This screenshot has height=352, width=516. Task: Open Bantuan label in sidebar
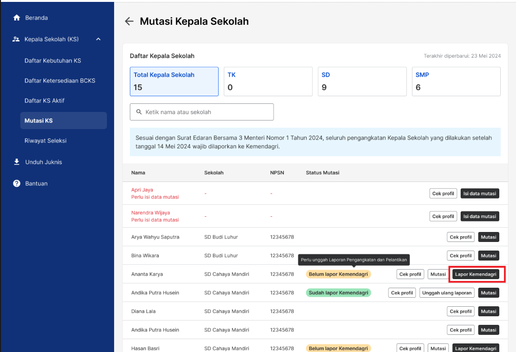pos(36,183)
